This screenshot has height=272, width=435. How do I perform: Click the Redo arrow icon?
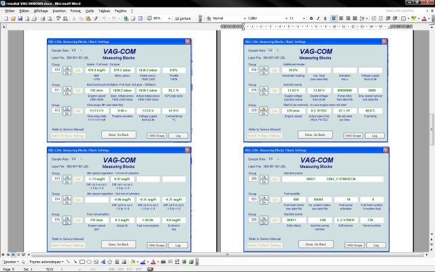pyautogui.click(x=114, y=18)
